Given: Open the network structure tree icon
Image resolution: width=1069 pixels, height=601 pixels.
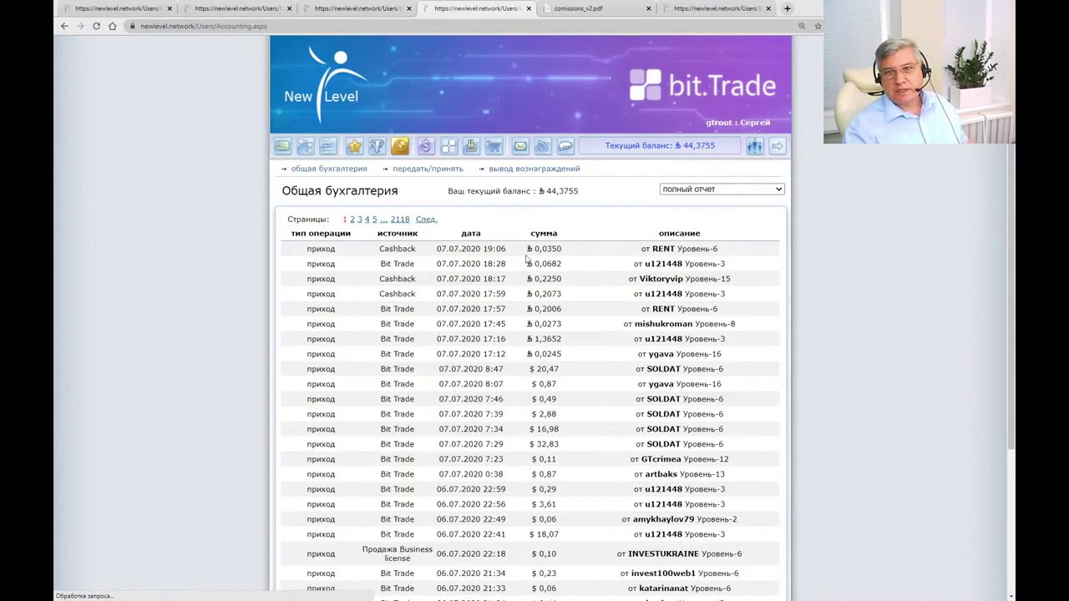Looking at the screenshot, I should point(305,146).
